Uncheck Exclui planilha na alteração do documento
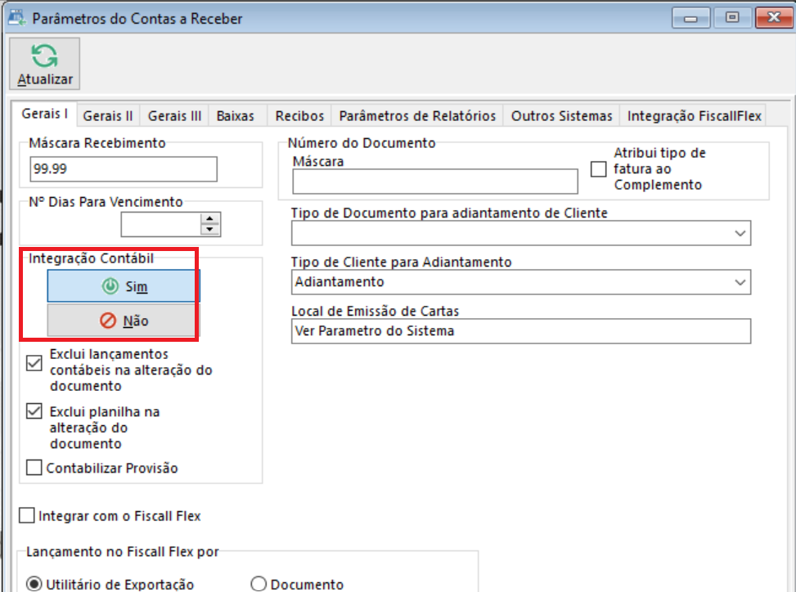The width and height of the screenshot is (796, 592). (34, 411)
